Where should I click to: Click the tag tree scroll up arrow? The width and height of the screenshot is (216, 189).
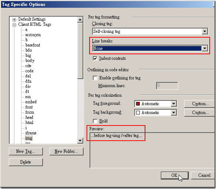tap(80, 20)
